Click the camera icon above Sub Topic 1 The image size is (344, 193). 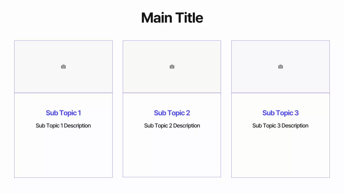pyautogui.click(x=63, y=67)
